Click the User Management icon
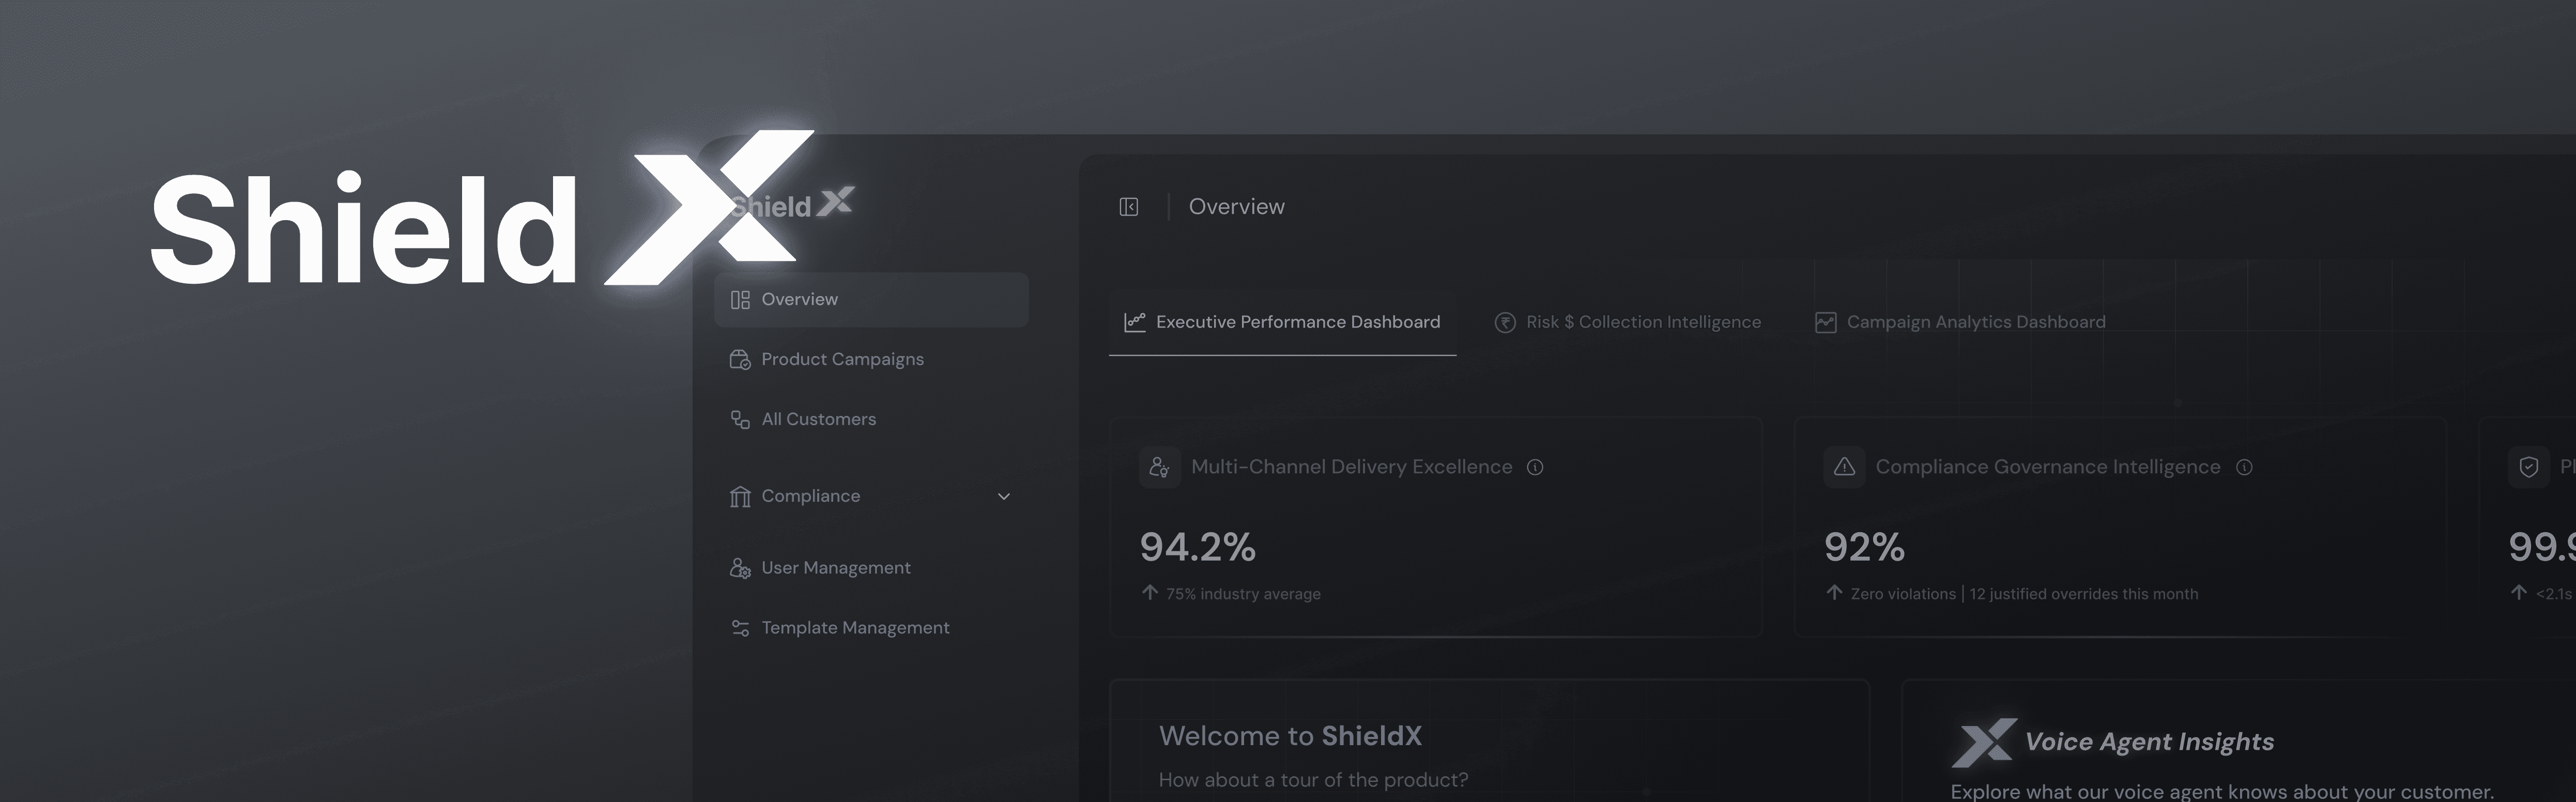 point(740,568)
